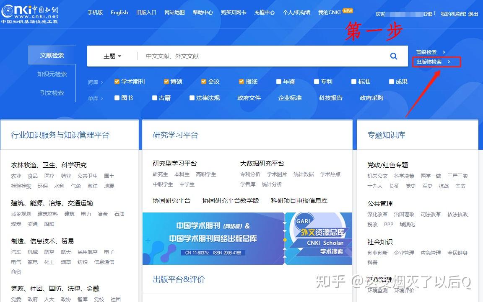This screenshot has height=302, width=483.
Task: Click the CNKI logo
Action: (x=29, y=13)
